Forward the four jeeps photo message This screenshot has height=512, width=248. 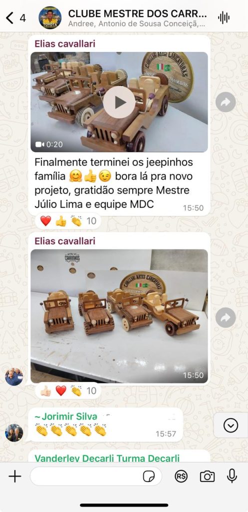pyautogui.click(x=226, y=317)
